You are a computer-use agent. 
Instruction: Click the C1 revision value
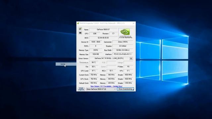click(113, 33)
